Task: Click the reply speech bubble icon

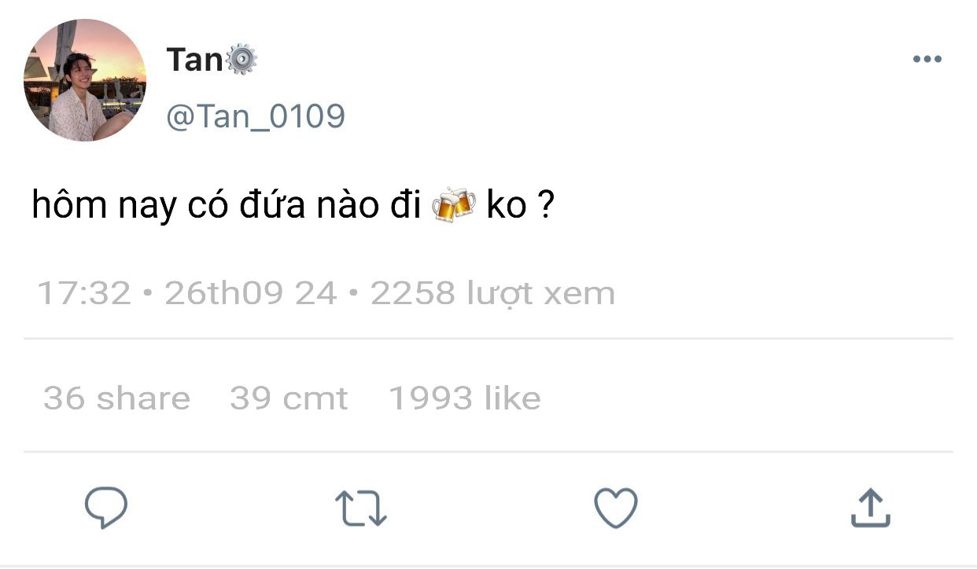Action: 106,508
